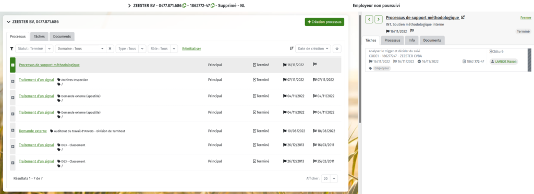
Task: Open the Statut : Terminé dropdown
Action: coord(34,48)
